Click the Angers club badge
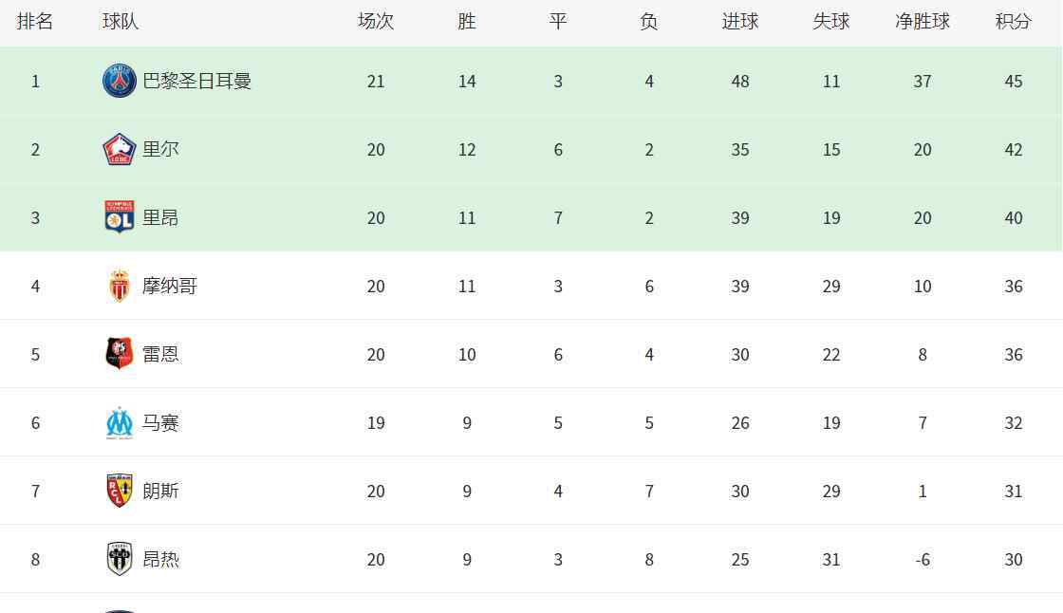 click(x=120, y=559)
